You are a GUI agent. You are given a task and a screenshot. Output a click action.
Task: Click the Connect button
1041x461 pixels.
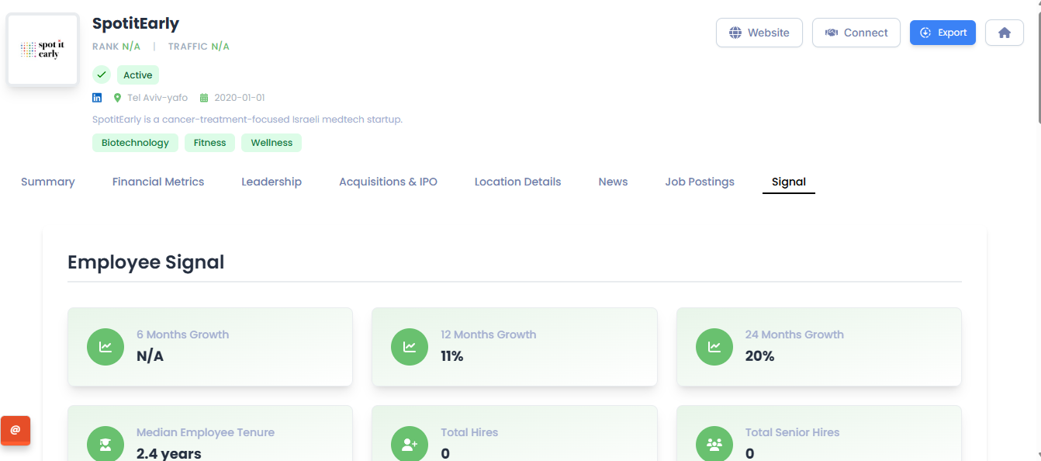click(856, 33)
